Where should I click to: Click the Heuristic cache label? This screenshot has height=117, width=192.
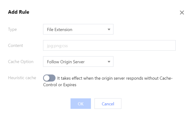click(x=22, y=78)
